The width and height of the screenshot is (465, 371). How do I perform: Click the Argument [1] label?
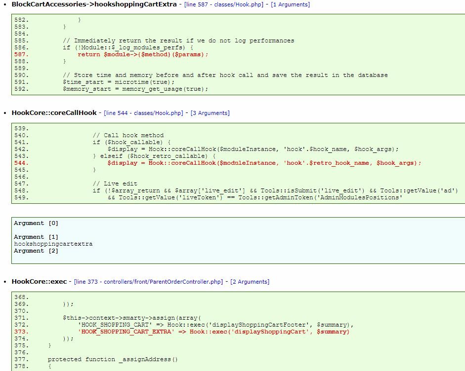click(x=36, y=237)
